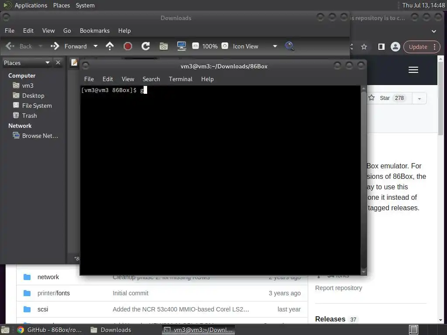Screen dimensions: 447x335
Task: Open the terminal Search menu
Action: [x=151, y=79]
